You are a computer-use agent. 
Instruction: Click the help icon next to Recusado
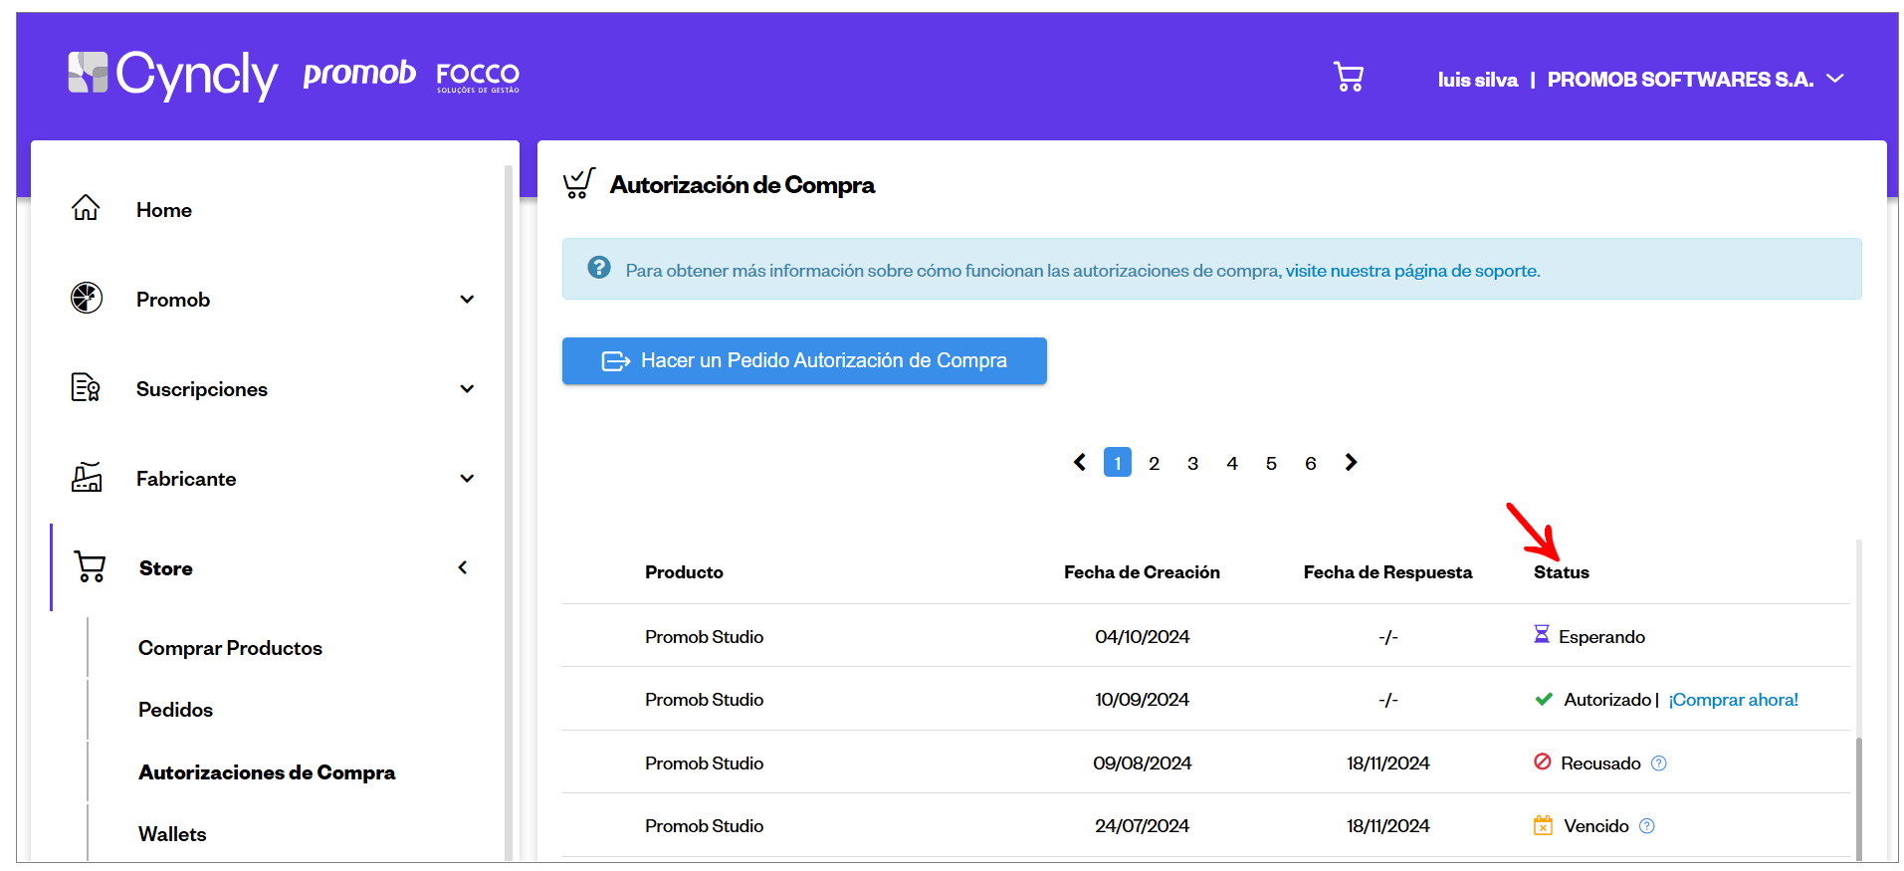pos(1659,763)
